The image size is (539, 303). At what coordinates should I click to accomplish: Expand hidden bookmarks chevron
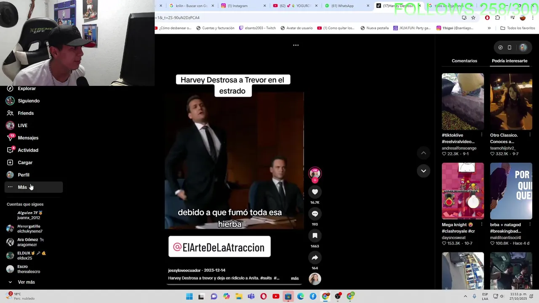coord(489,28)
